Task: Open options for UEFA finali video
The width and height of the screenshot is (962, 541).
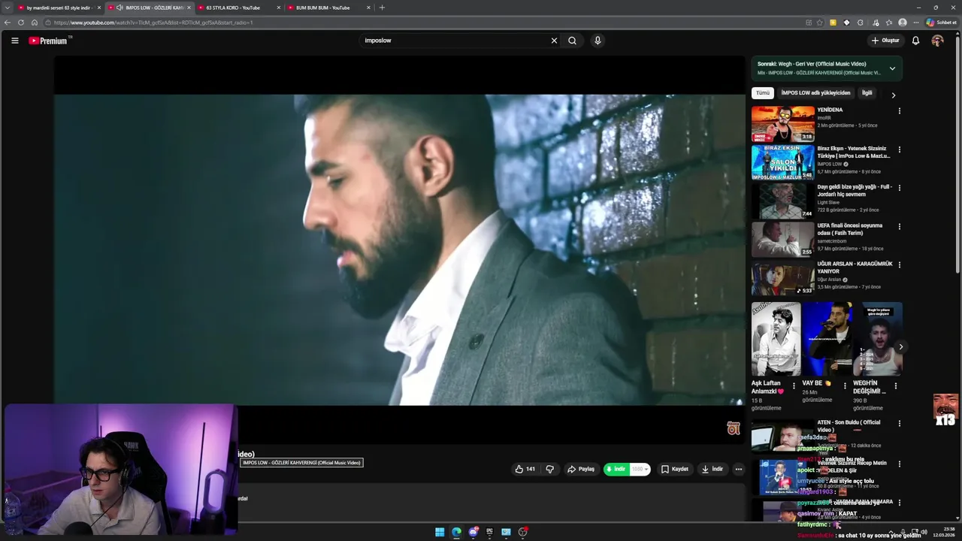Action: click(899, 226)
